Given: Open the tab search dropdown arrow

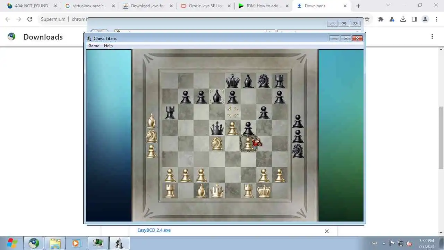Looking at the screenshot, I should 388,5.
